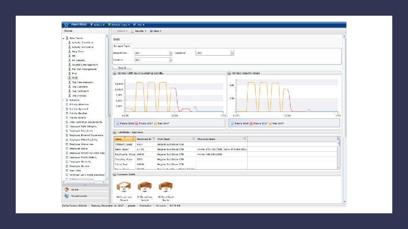Screen dimensions: 408x229
Task: Click filter icon on Employee ID column
Action: 154,139
